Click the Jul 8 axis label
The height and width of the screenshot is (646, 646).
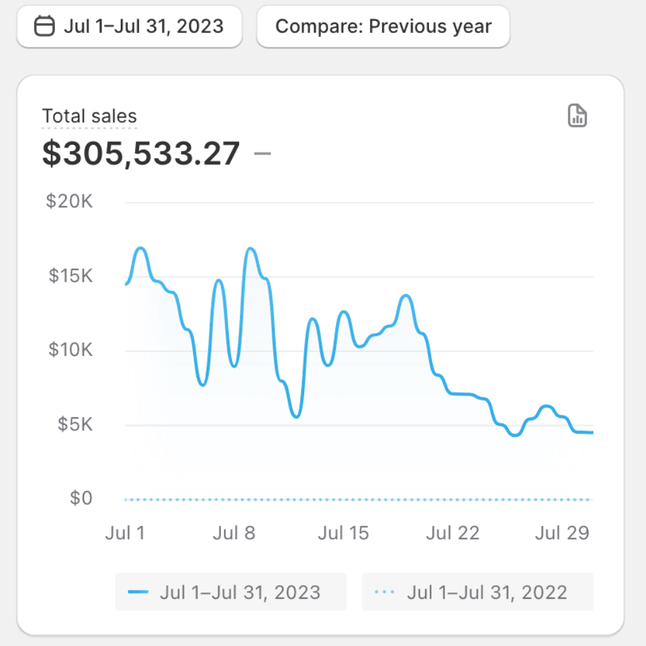coord(234,533)
